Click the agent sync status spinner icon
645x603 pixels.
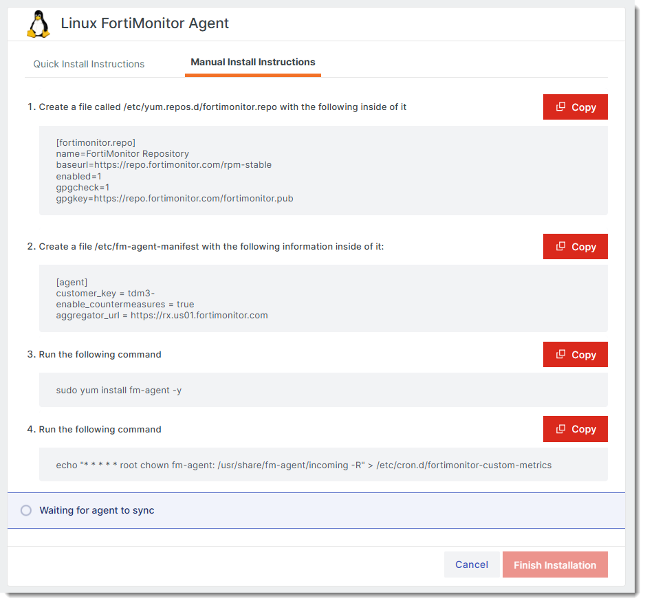[25, 510]
